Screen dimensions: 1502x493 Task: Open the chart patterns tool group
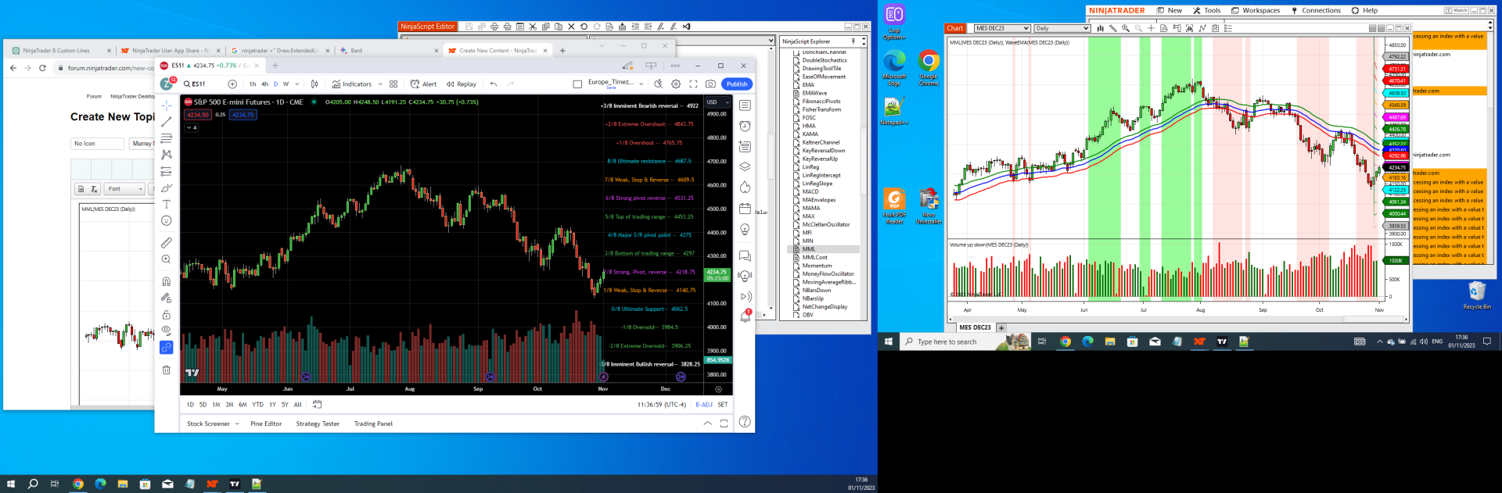tap(167, 155)
